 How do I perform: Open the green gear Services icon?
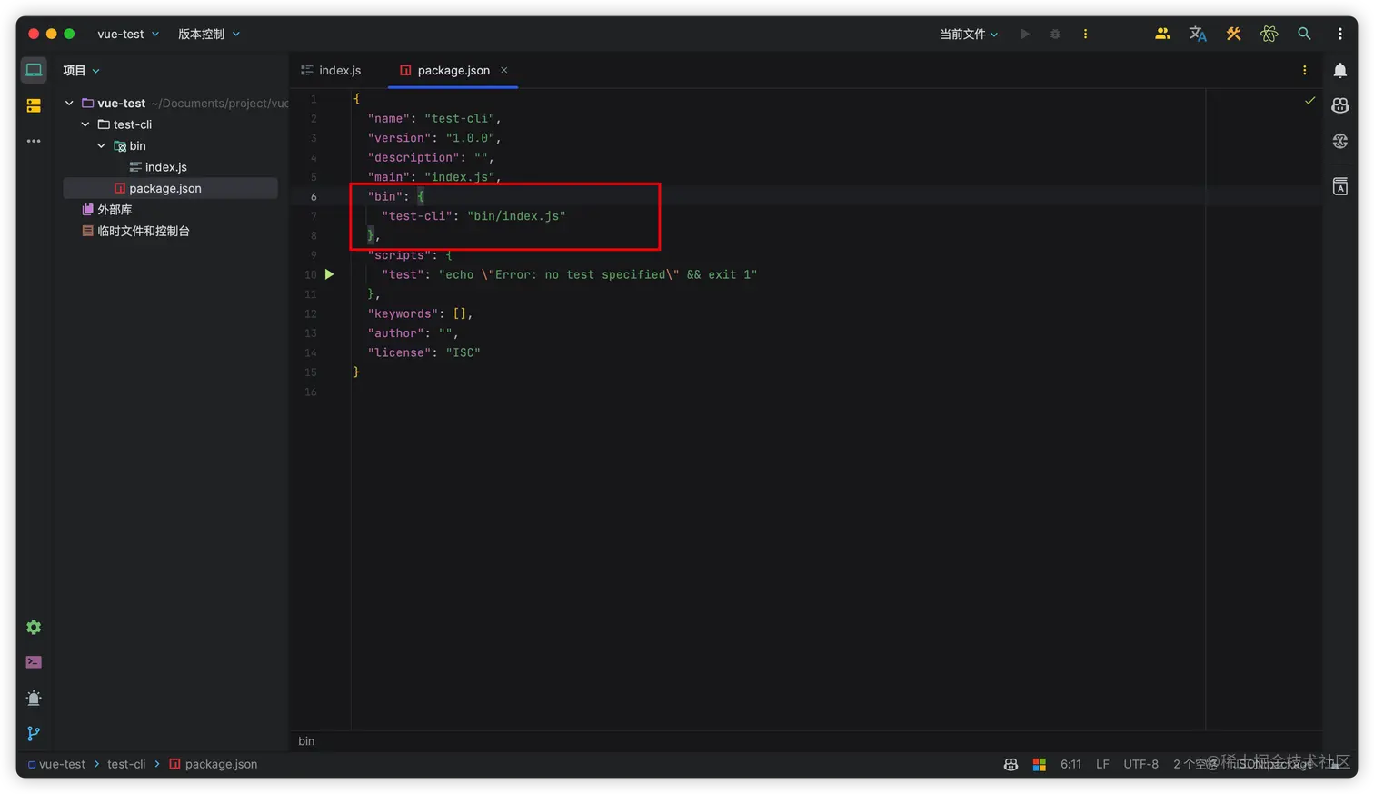tap(34, 627)
